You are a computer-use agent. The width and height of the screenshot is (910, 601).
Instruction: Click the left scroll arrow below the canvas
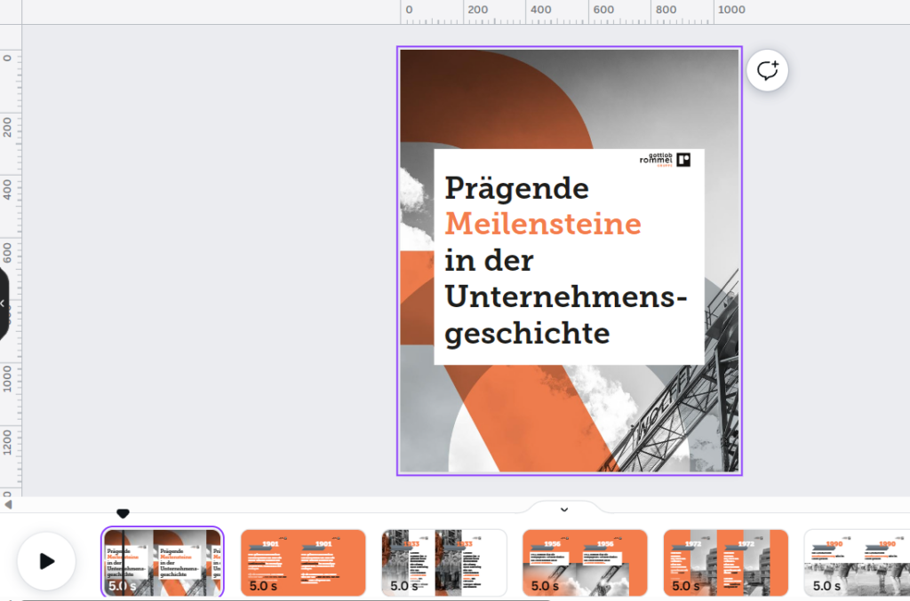[8, 506]
